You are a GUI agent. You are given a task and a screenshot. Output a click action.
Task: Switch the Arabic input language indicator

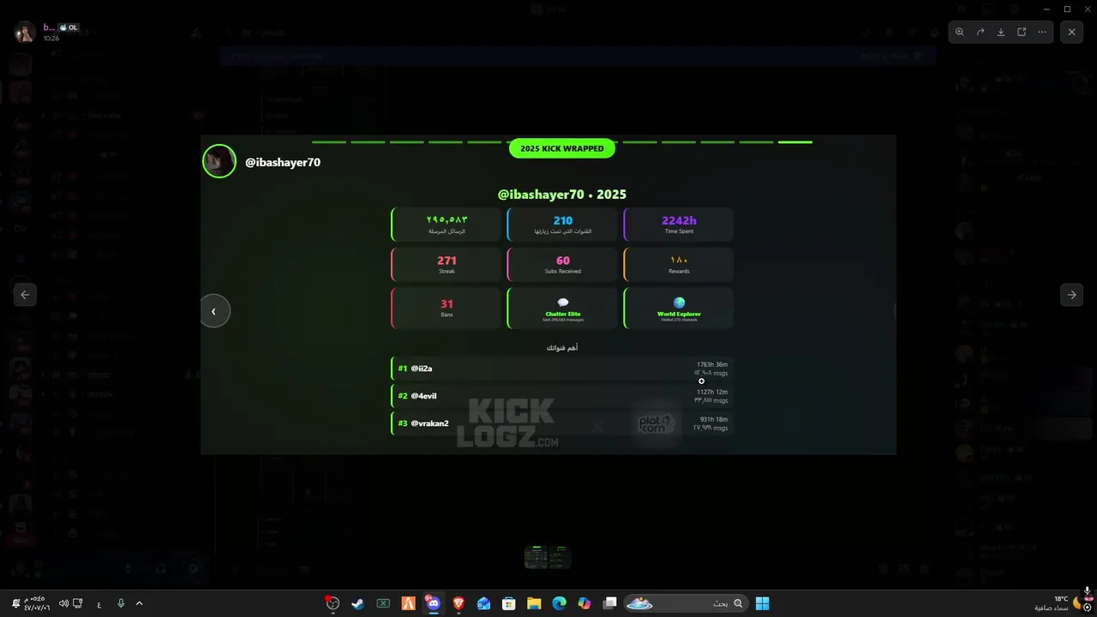tap(99, 604)
